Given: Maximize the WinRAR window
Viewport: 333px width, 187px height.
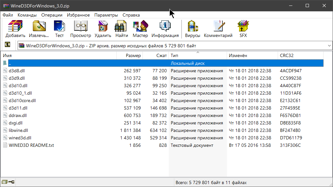Looking at the screenshot, I should pos(307,6).
